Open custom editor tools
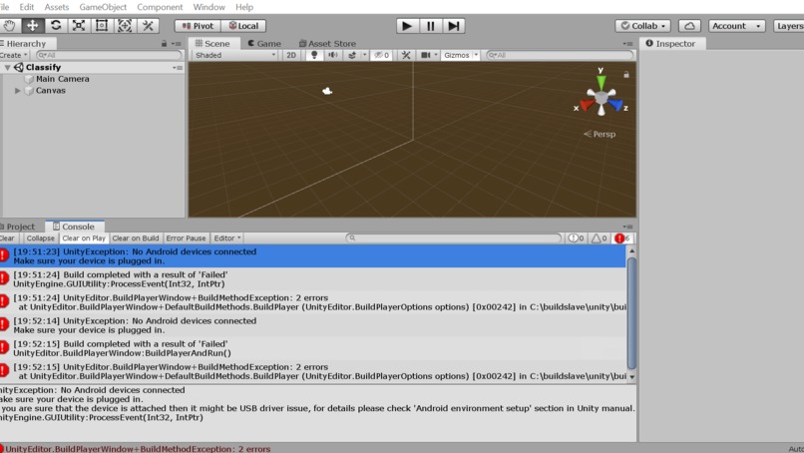 [148, 26]
